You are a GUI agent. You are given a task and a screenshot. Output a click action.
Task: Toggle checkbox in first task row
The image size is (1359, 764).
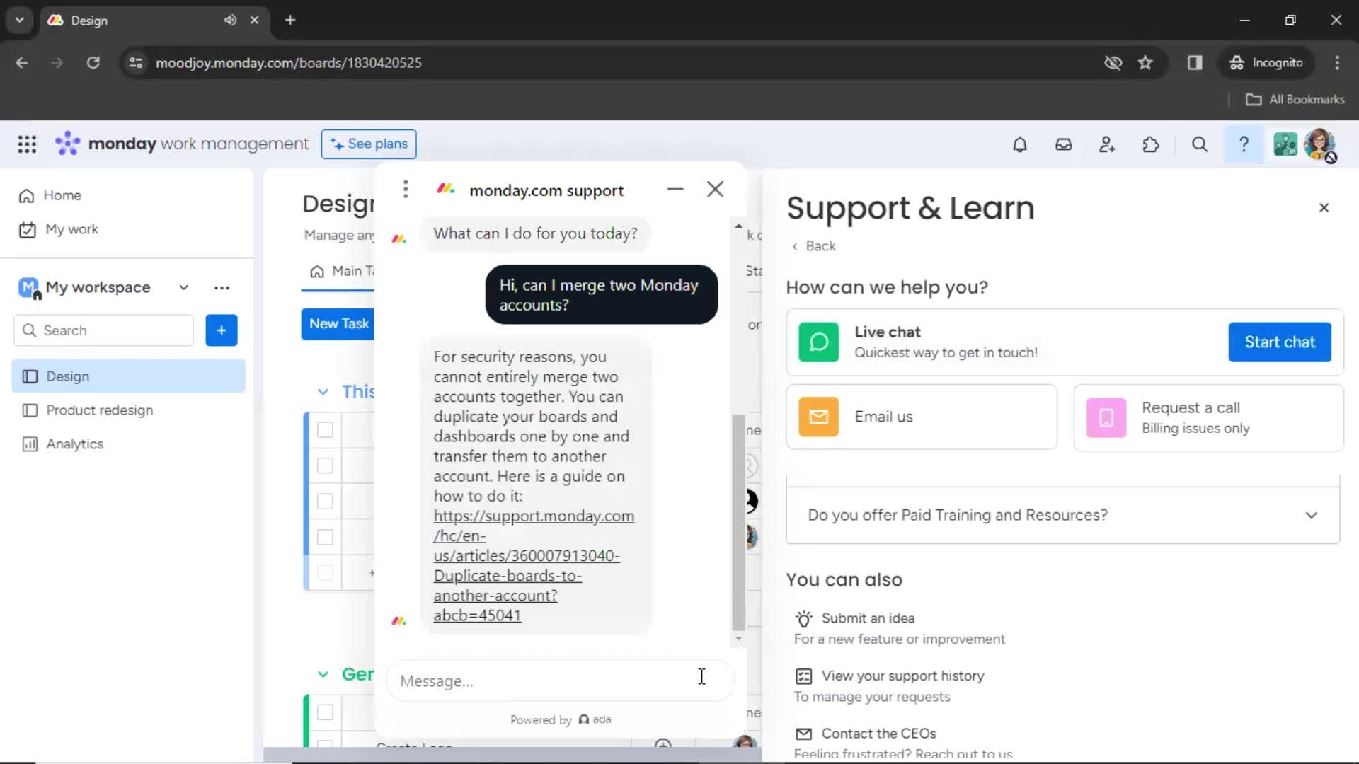(x=325, y=429)
